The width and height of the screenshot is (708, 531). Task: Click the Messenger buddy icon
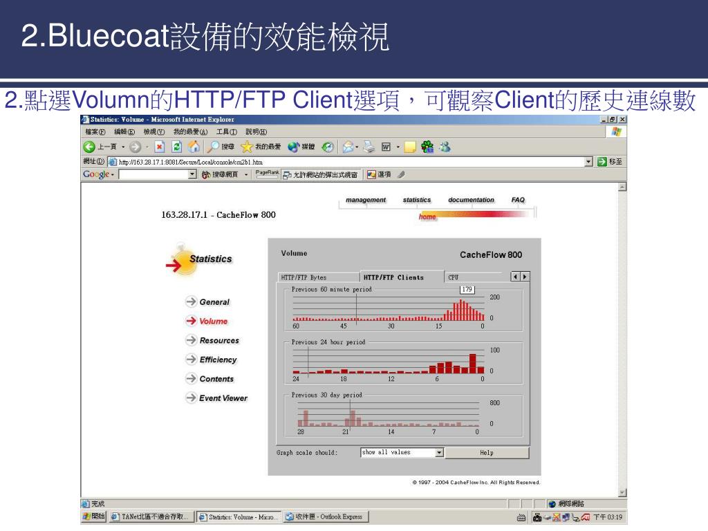(x=445, y=147)
